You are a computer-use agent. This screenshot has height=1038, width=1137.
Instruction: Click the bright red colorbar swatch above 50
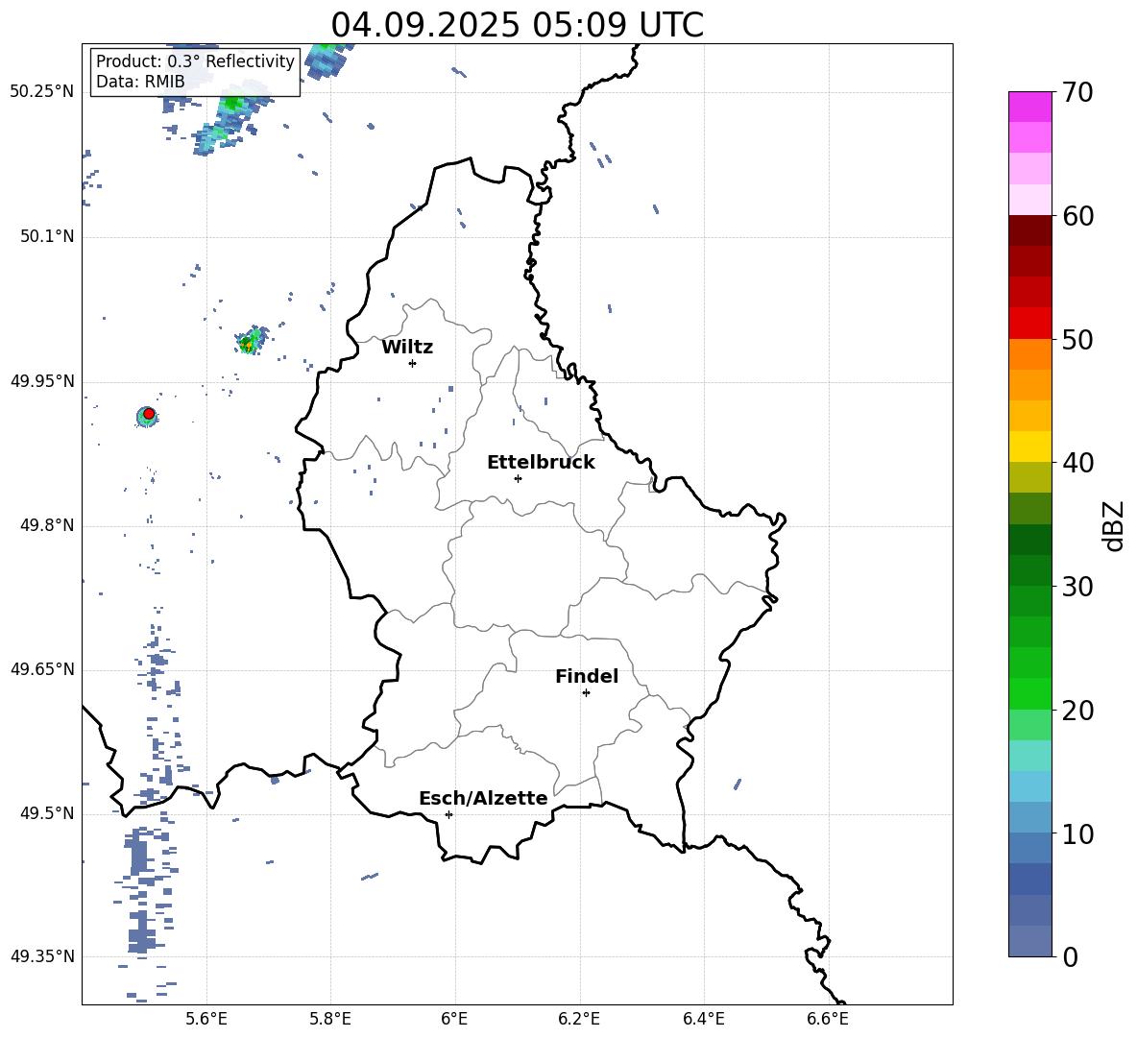1029,324
